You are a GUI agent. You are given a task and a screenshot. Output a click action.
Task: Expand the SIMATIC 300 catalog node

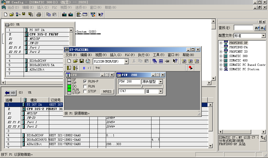(221, 56)
